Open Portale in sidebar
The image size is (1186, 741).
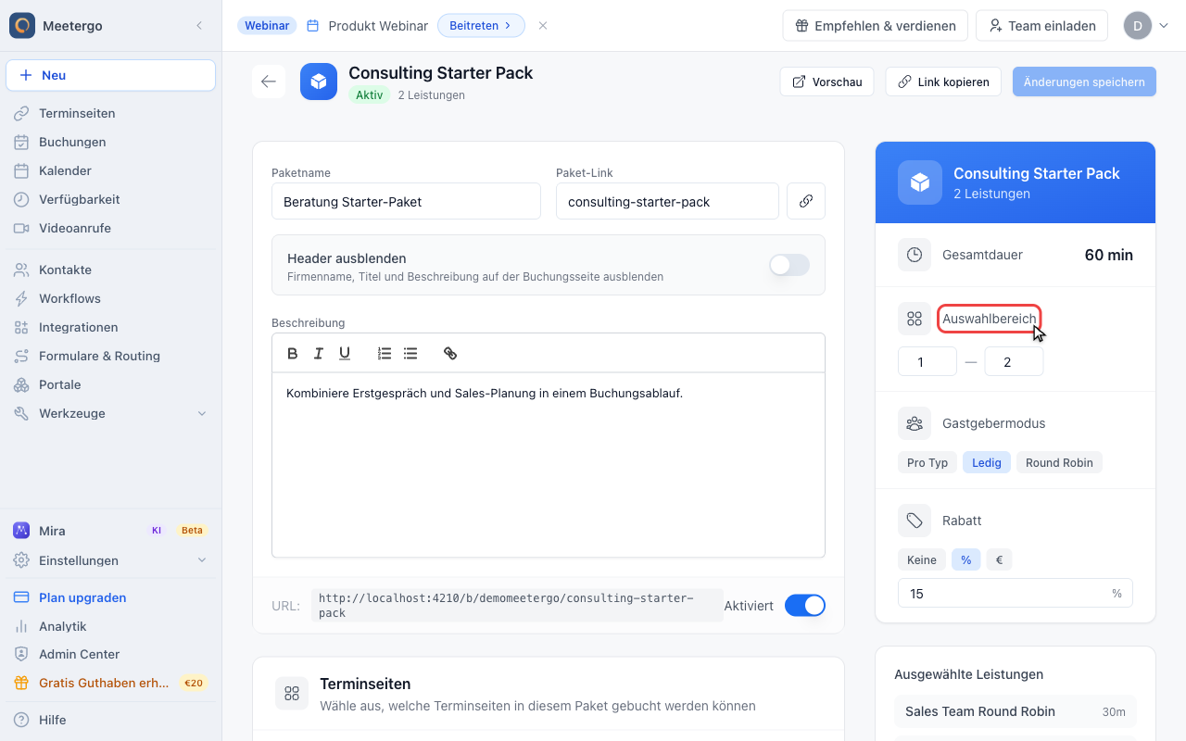pyautogui.click(x=111, y=384)
